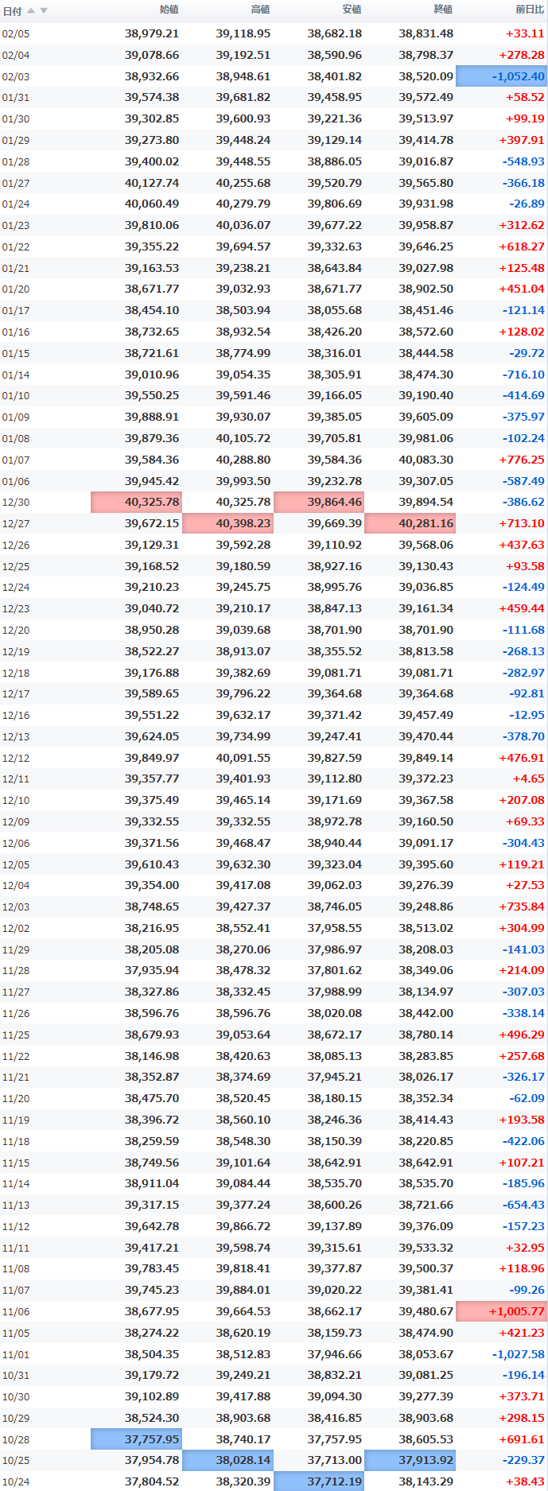Click the close price 40,083.30
Image resolution: width=548 pixels, height=1491 pixels.
[426, 460]
